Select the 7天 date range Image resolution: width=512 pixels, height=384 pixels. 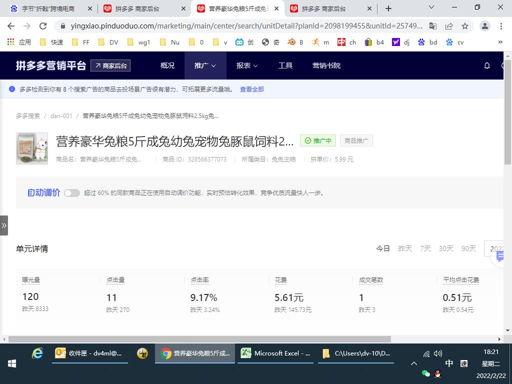point(425,249)
